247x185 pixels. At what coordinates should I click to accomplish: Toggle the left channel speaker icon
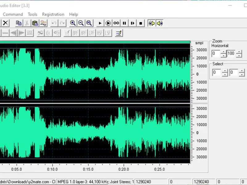(152, 23)
